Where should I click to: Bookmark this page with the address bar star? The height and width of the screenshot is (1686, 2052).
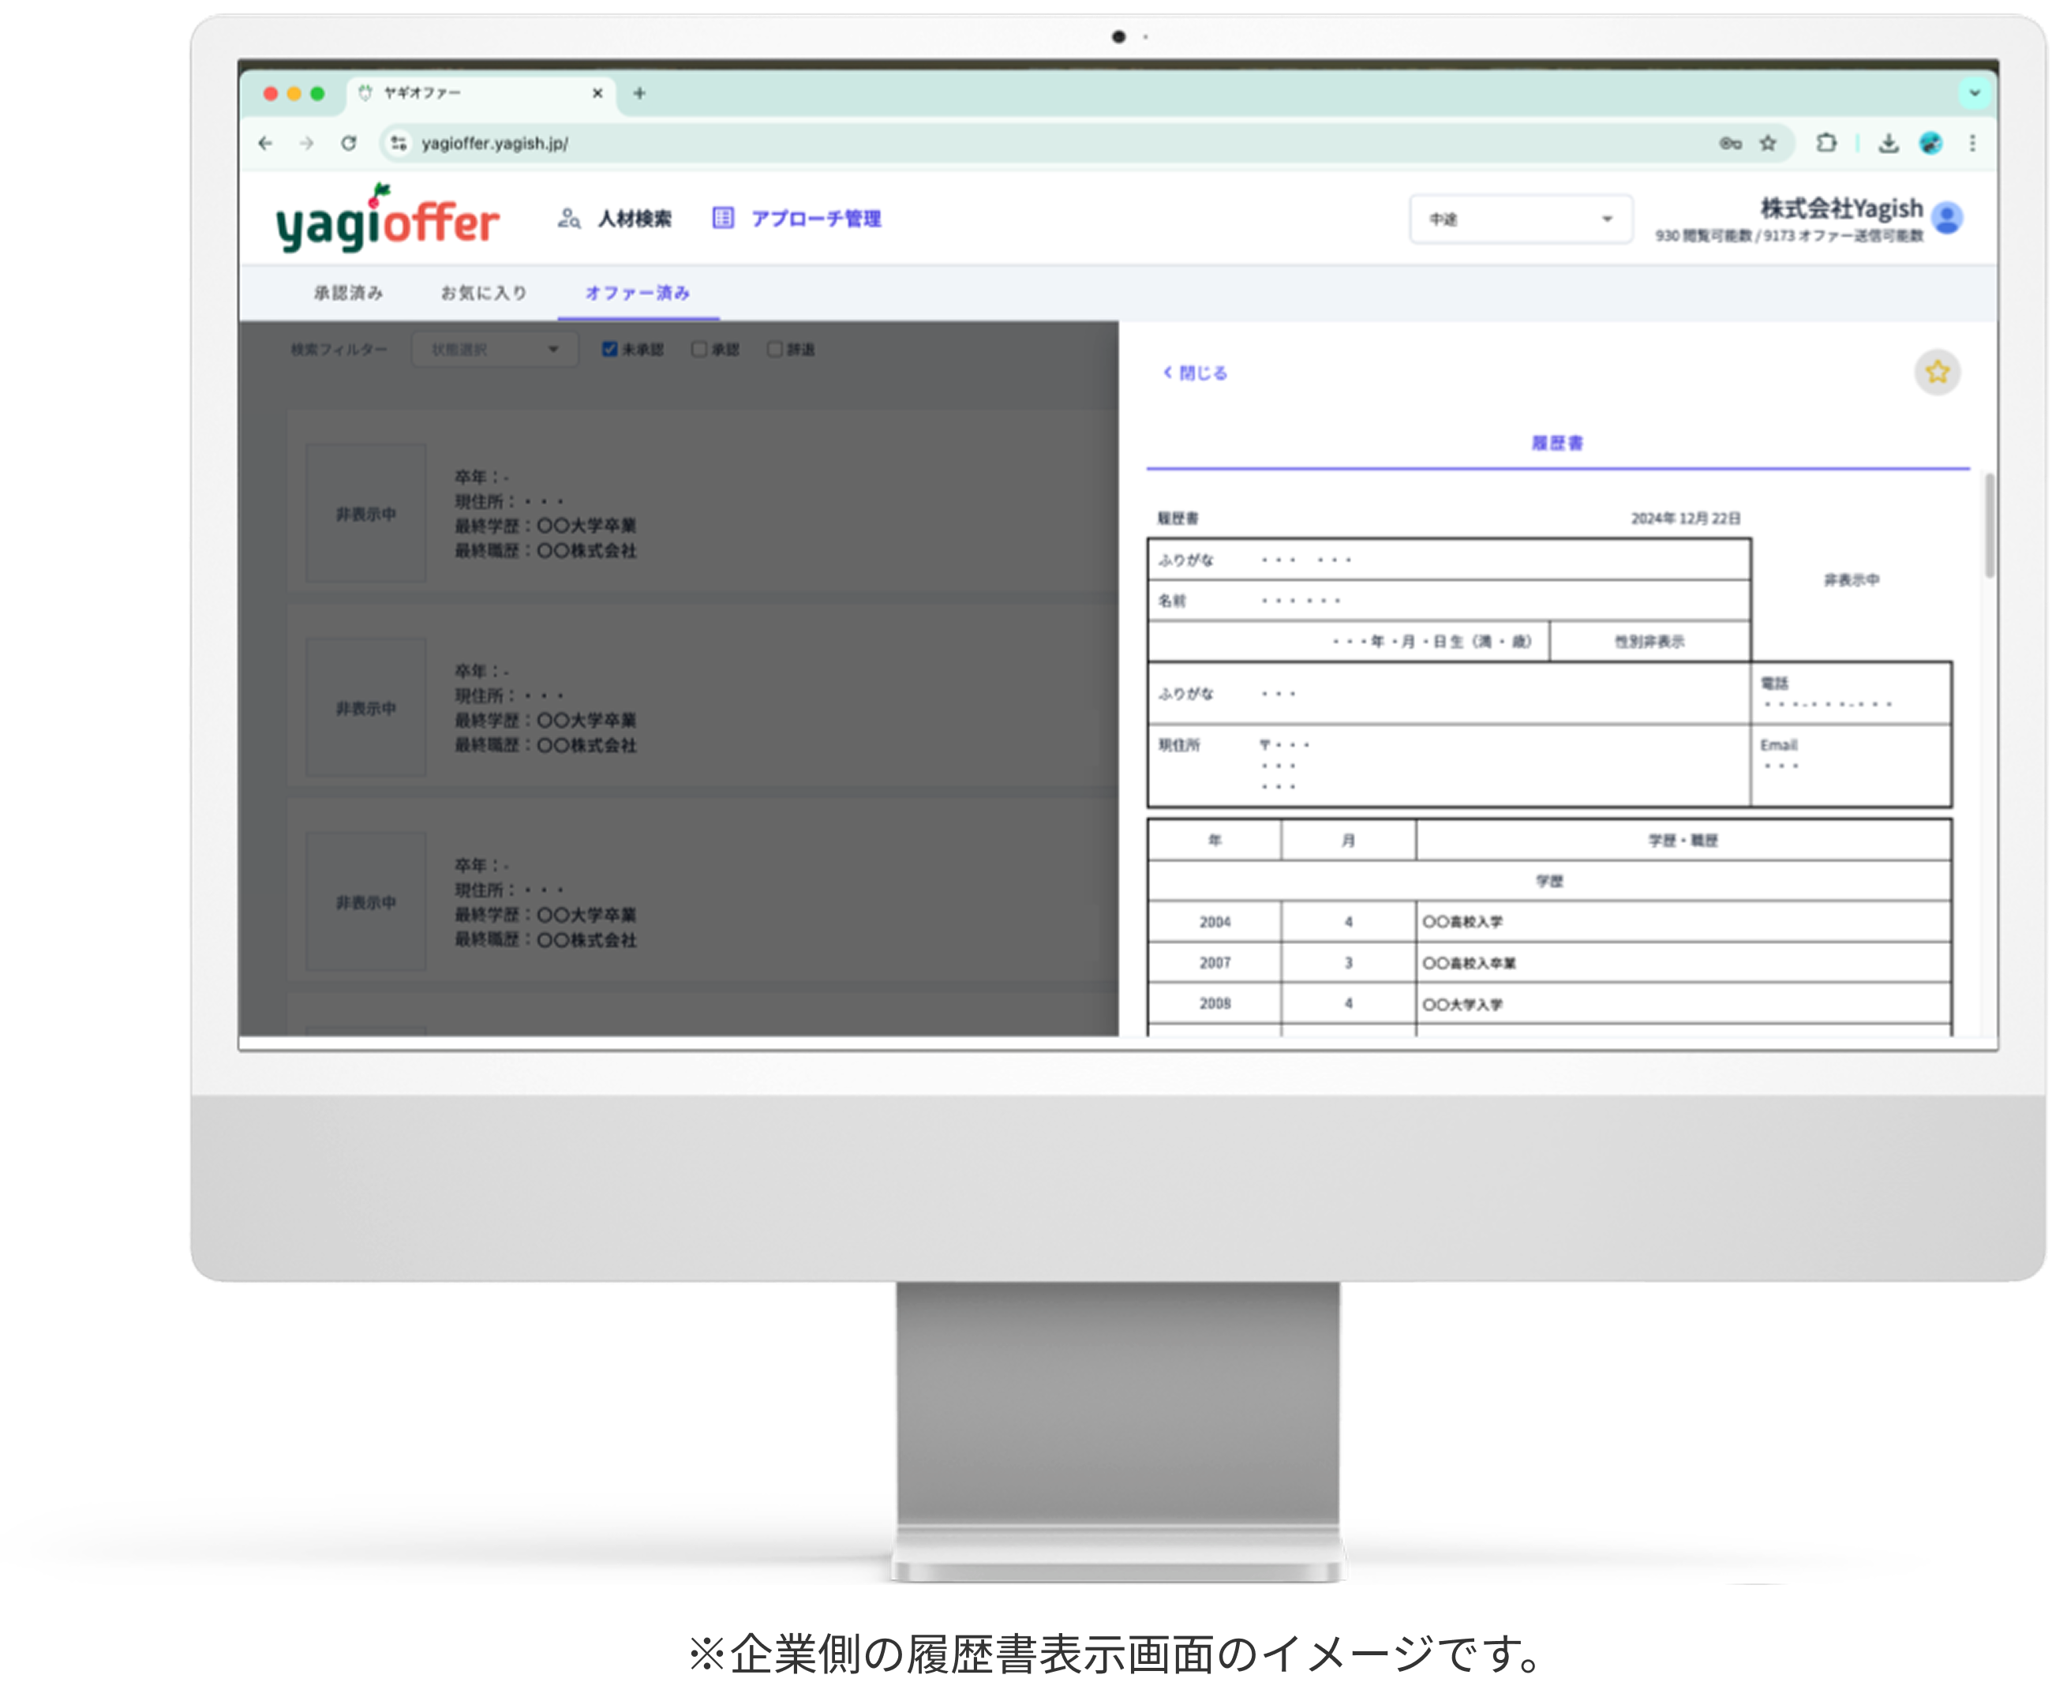click(1767, 144)
